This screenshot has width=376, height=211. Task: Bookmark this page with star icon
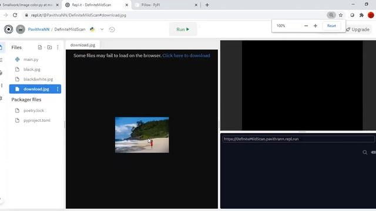point(341,15)
